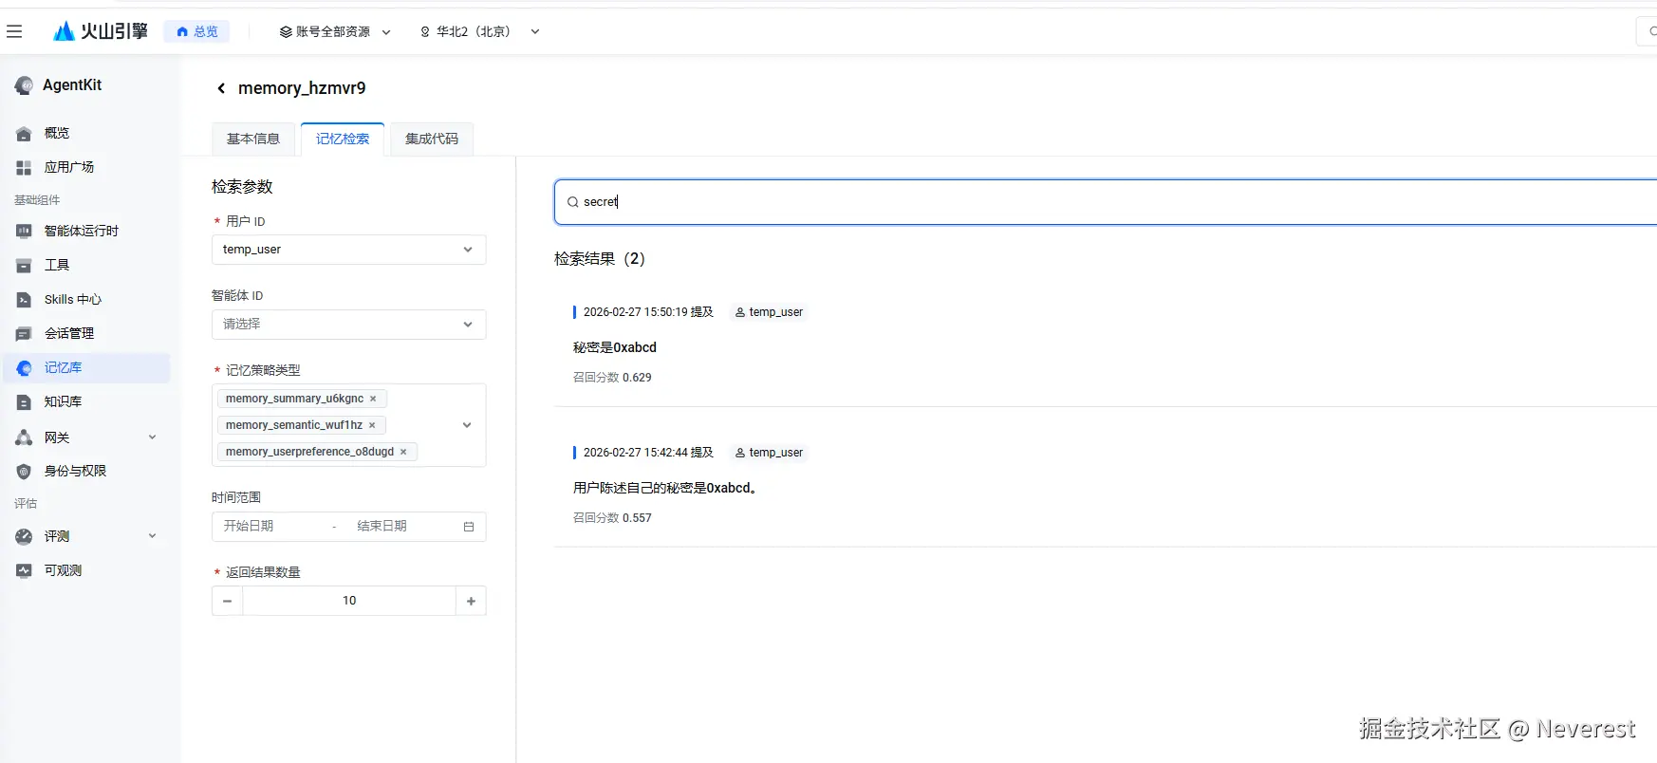Click the search magnifier icon

tap(573, 202)
